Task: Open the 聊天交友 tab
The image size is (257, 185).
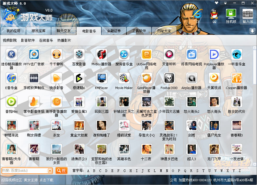Action: pyautogui.click(x=64, y=31)
